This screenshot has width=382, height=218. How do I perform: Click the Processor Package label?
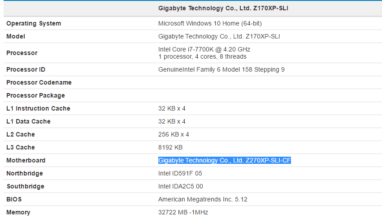tap(35, 95)
